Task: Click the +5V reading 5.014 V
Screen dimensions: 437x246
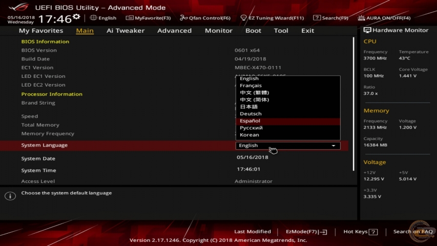Action: pyautogui.click(x=407, y=179)
